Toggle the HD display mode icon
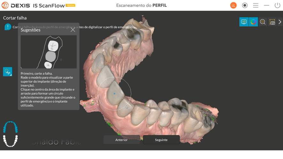283x159 pixels. 244,22
